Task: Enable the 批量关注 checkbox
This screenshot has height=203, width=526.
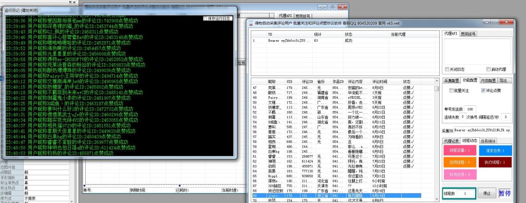Action: 459,90
